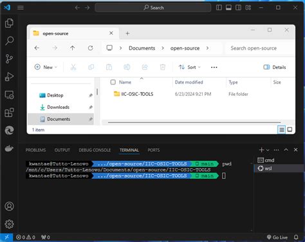The image size is (305, 242).
Task: Select the wsl terminal instance
Action: [x=279, y=168]
